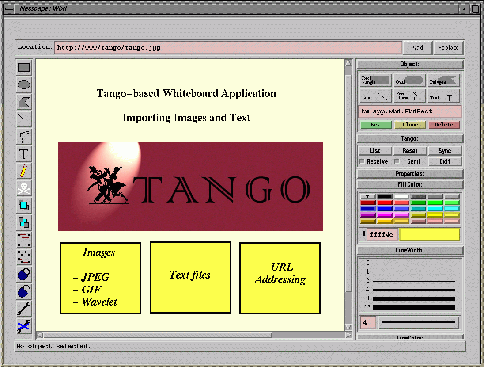Pick the cyan fill swatch

pos(435,209)
